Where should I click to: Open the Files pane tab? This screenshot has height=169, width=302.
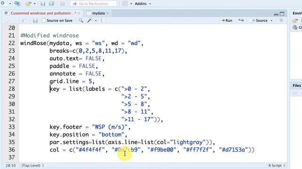[x=297, y=85]
